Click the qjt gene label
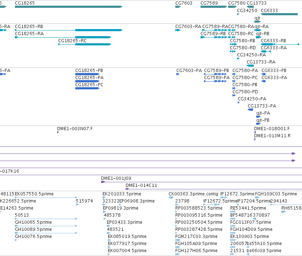The image size is (302, 256). 257,18
